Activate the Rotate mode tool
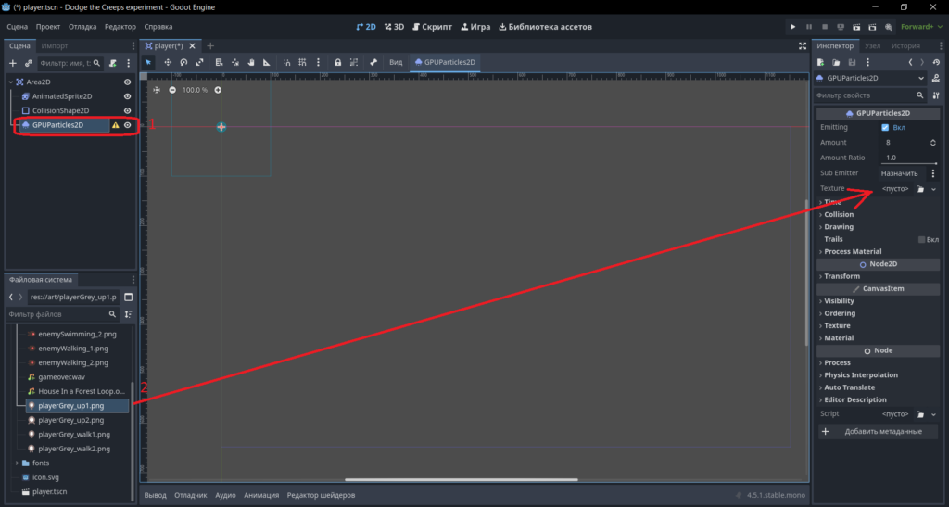 tap(183, 62)
